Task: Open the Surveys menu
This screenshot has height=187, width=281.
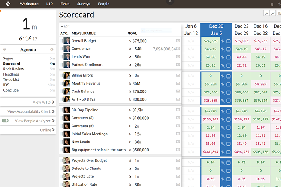Action: 84,4
